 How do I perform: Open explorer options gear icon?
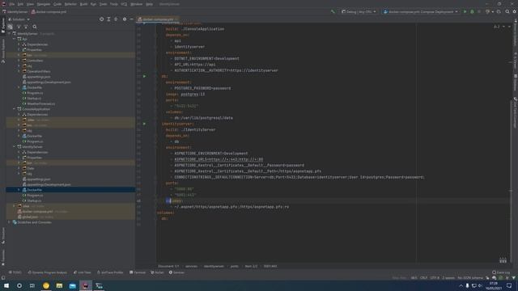coord(125,19)
